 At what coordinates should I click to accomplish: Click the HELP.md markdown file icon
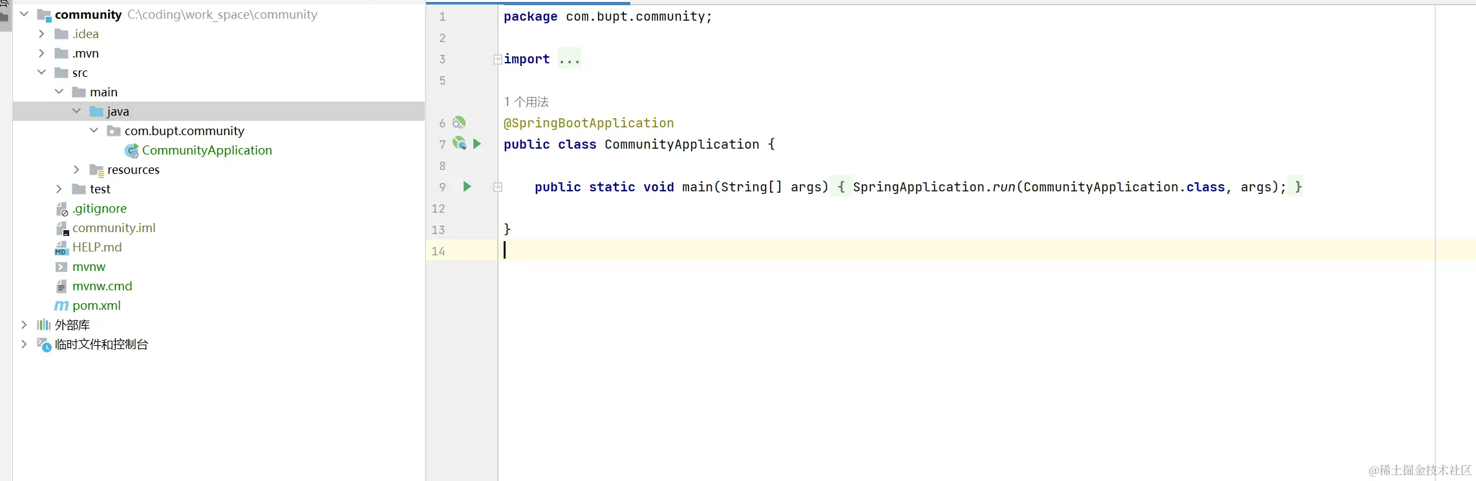tap(61, 248)
